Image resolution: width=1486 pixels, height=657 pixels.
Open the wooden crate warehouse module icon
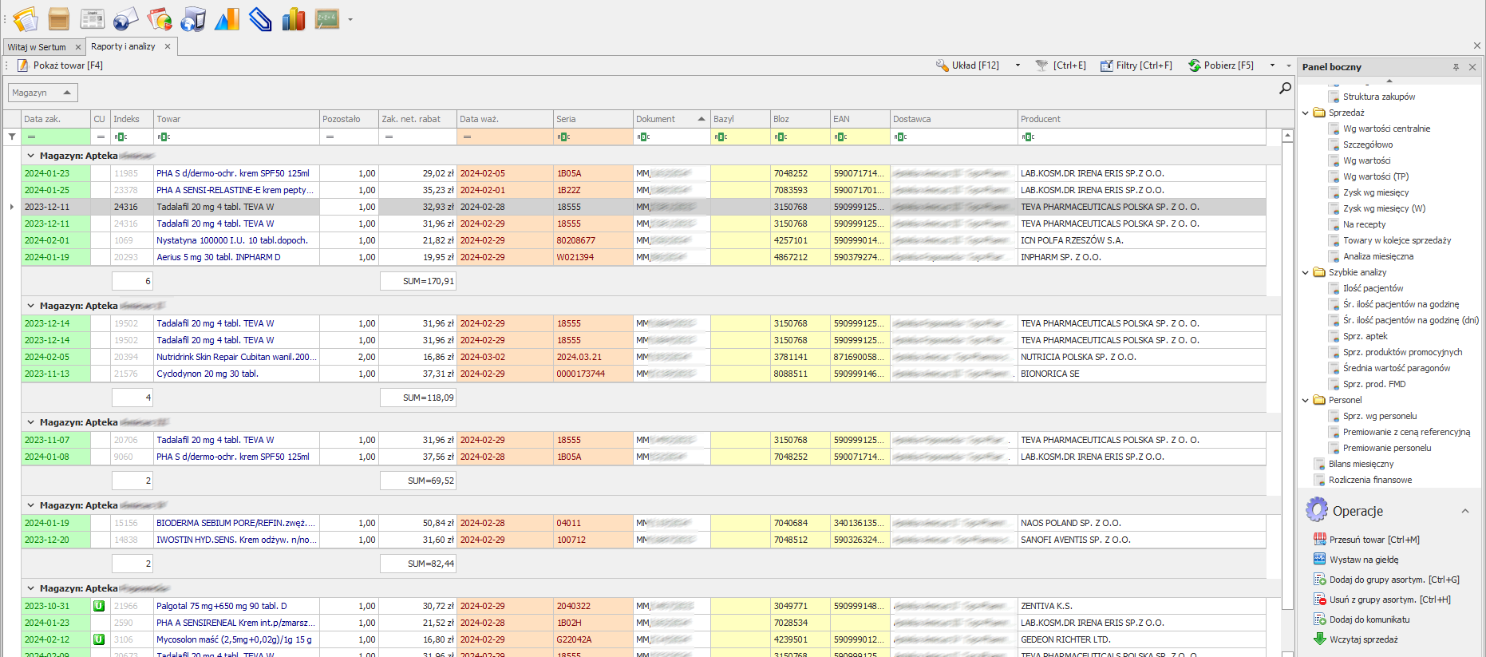(58, 18)
